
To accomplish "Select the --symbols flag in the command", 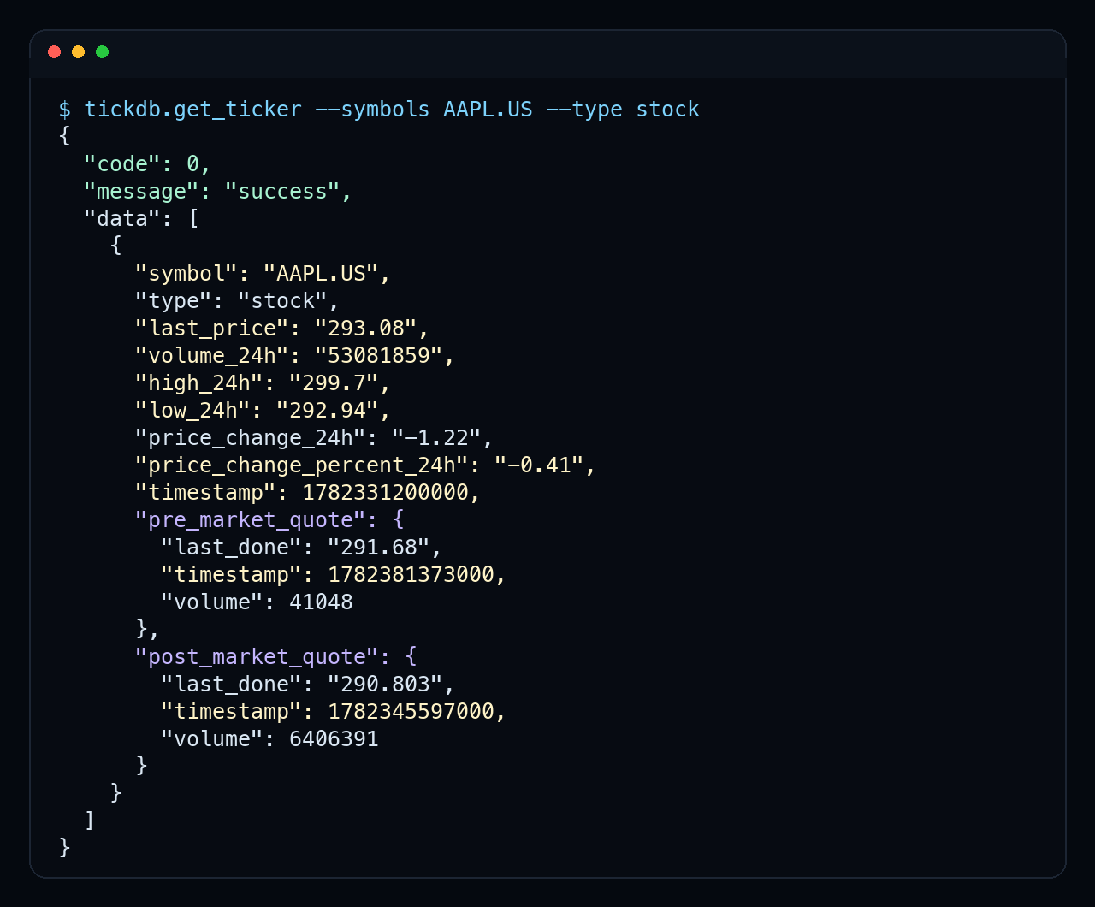I will tap(373, 110).
